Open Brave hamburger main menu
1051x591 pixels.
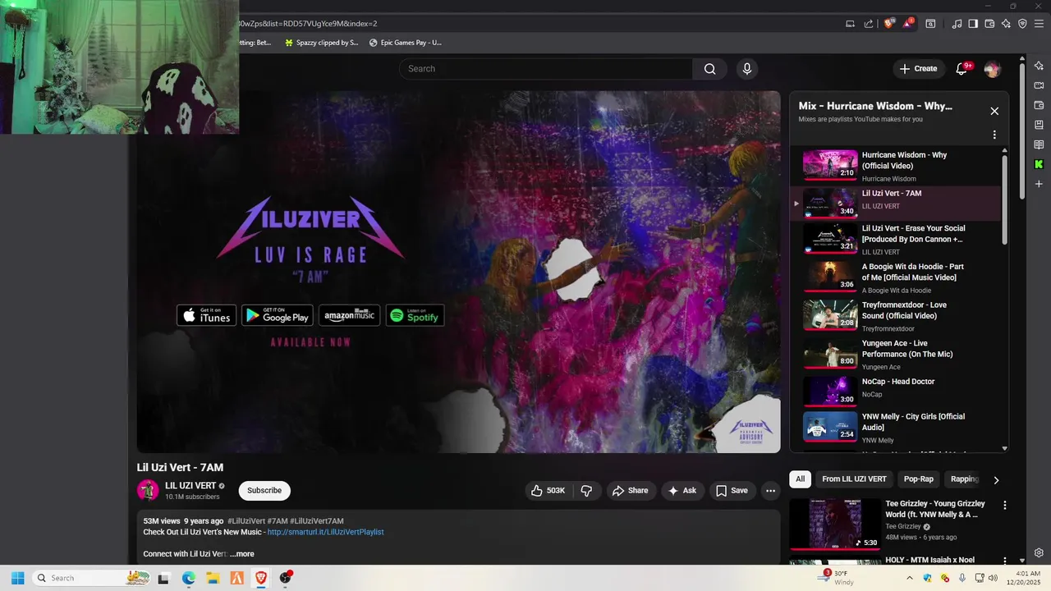click(1039, 24)
